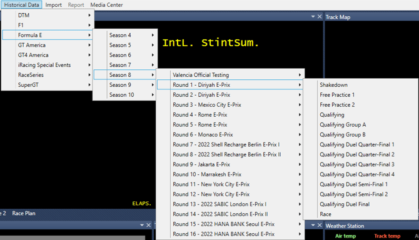Open Round 14 SABIC London E-Prix II
This screenshot has width=419, height=240.
(x=230, y=214)
